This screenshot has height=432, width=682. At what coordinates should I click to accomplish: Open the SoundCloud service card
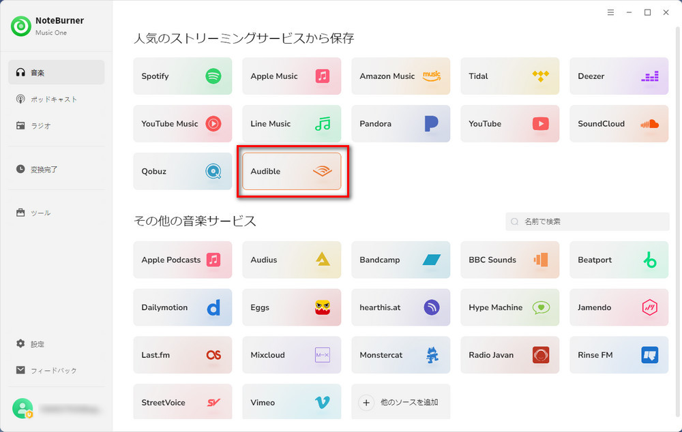(x=619, y=123)
